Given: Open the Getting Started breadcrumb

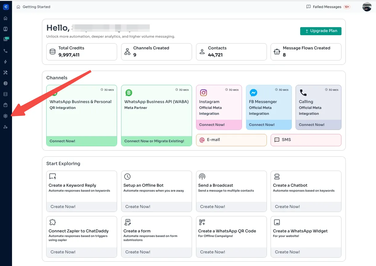Looking at the screenshot, I should tap(36, 7).
